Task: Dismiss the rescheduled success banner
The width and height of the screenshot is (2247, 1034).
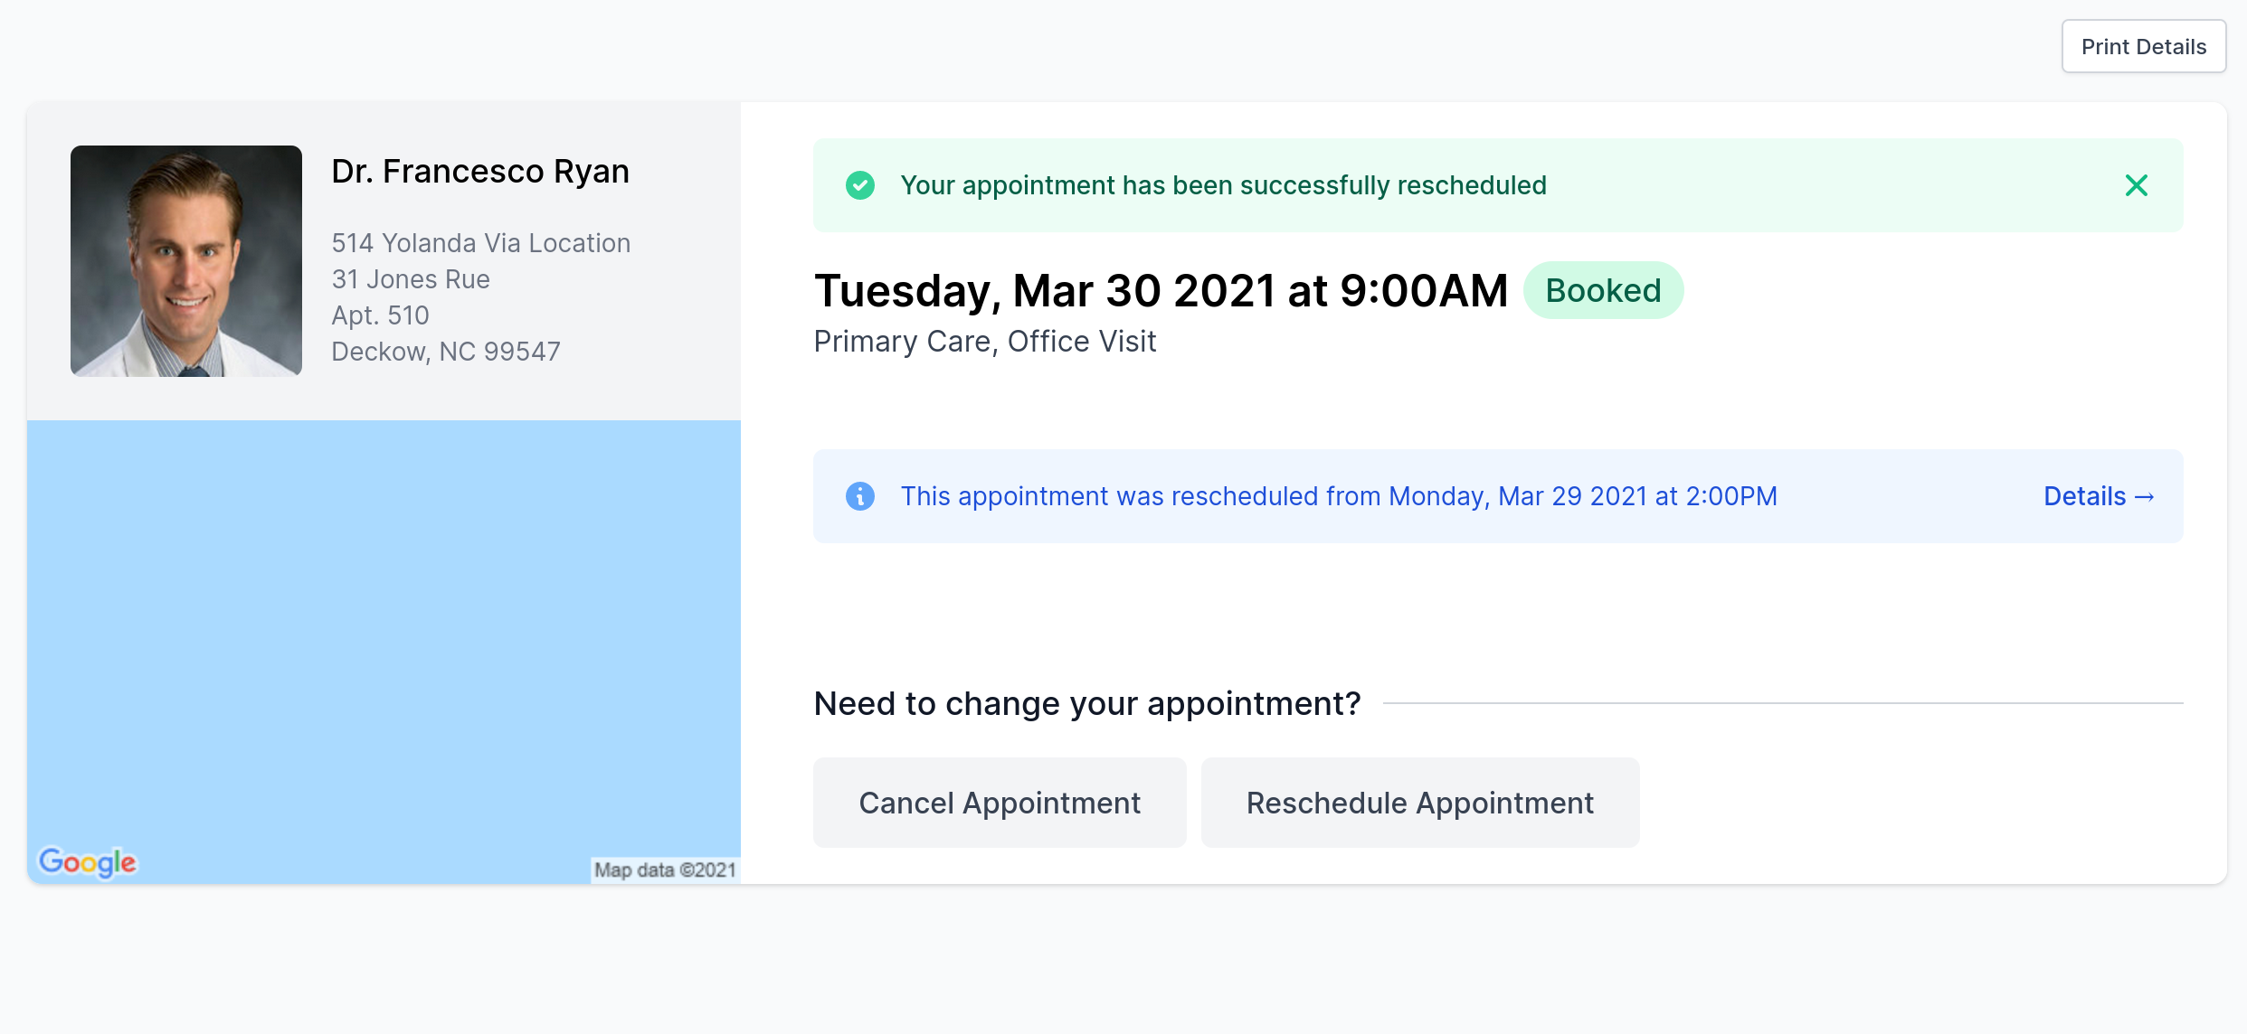Action: (x=2136, y=185)
